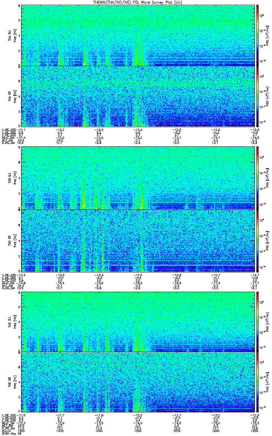Screen dimensions: 272x436
Task: Click the X_RE_GSE row label under THE panels
Action: (x=8, y=415)
